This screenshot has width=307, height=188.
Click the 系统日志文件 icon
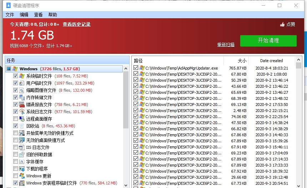tap(22, 112)
